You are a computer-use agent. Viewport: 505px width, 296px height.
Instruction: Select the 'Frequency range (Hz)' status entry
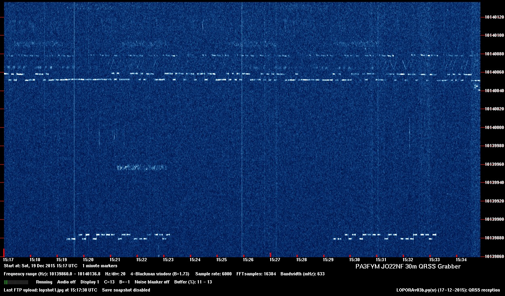click(52, 274)
